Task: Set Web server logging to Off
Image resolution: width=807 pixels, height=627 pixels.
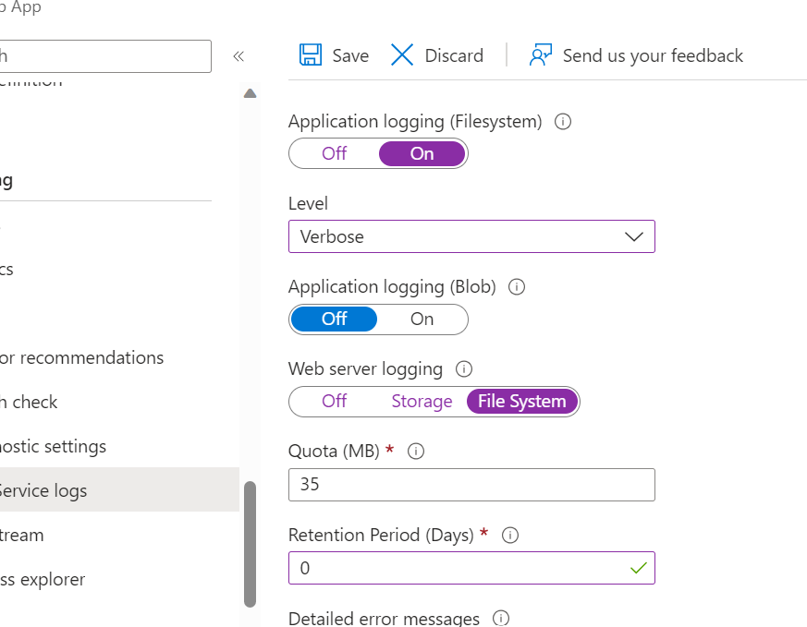Action: [x=335, y=402]
